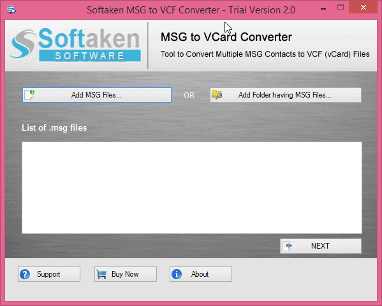
Task: Click the folder search icon for adding a folder
Action: point(217,94)
